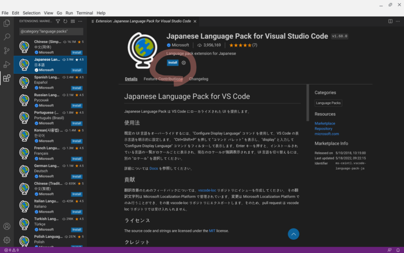Click the filter extensions funnel icon
Screen dimensions: 404x253
58,21
